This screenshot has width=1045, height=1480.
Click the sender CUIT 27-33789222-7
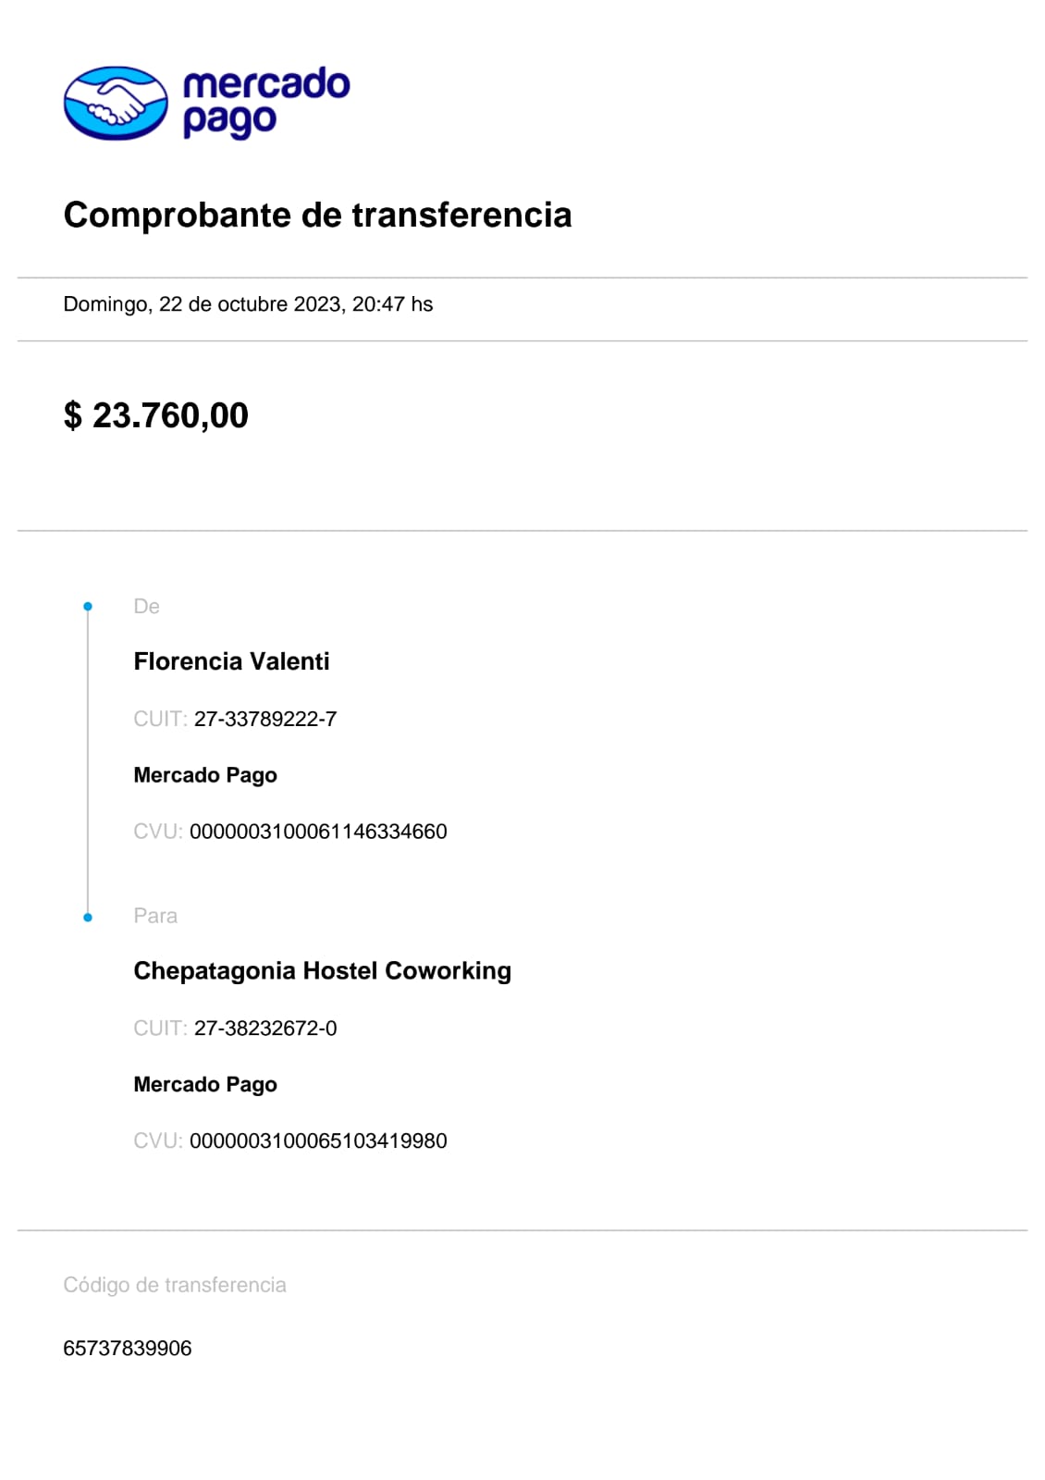coord(264,719)
